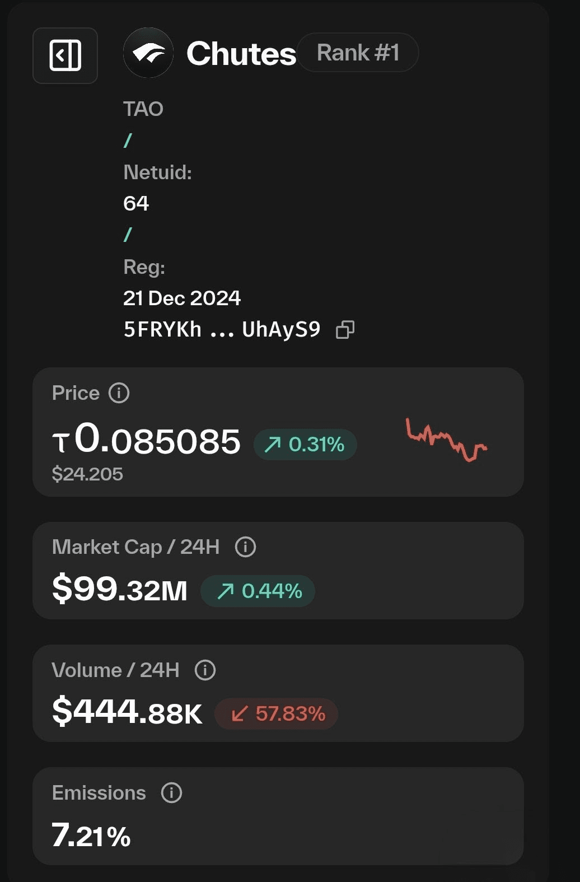Click the 0.44% market cap change badge

258,591
